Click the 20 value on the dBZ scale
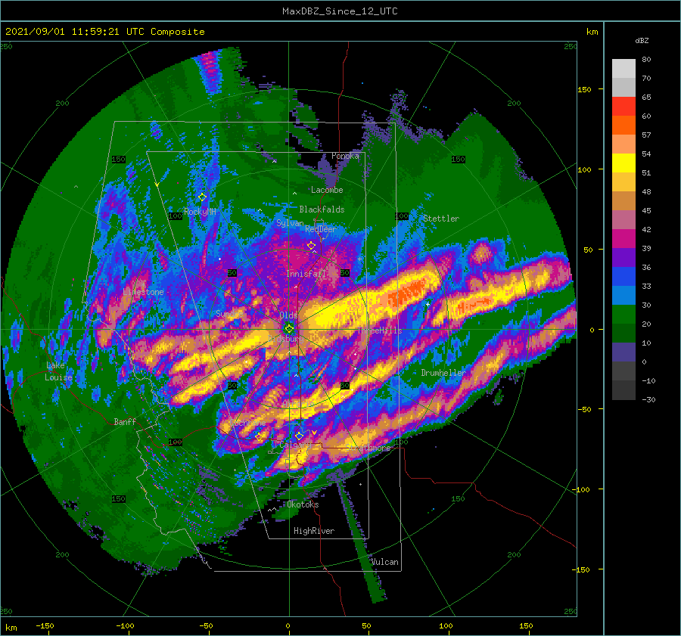 click(646, 324)
